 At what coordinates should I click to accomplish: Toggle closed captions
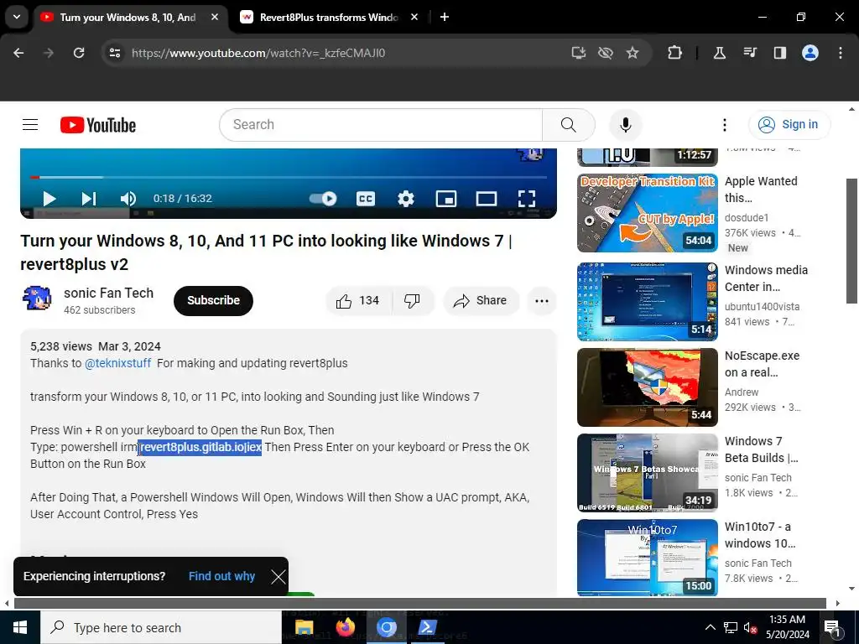[366, 198]
